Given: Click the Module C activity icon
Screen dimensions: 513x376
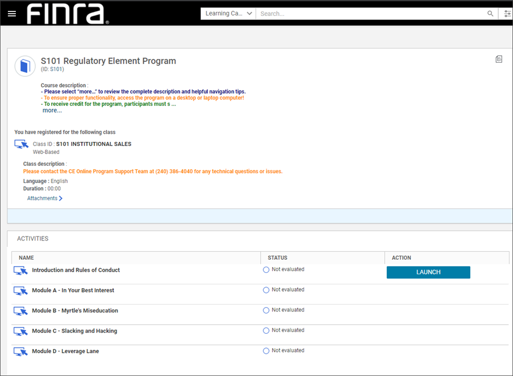Looking at the screenshot, I should click(x=20, y=331).
